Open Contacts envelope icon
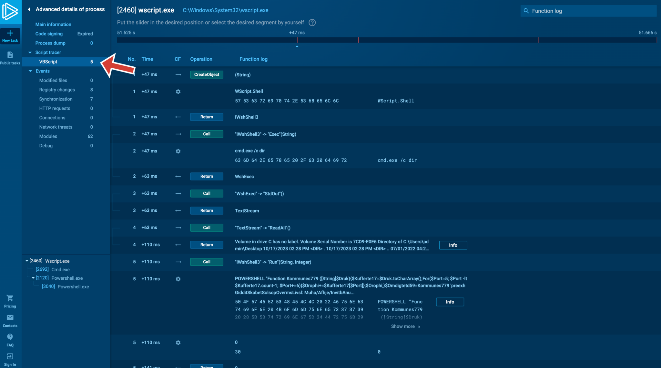This screenshot has height=368, width=661. point(10,318)
